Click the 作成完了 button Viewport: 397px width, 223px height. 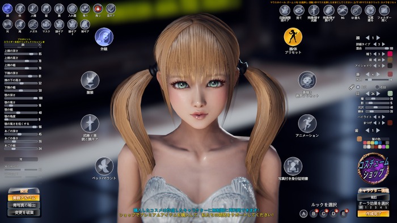373,213
